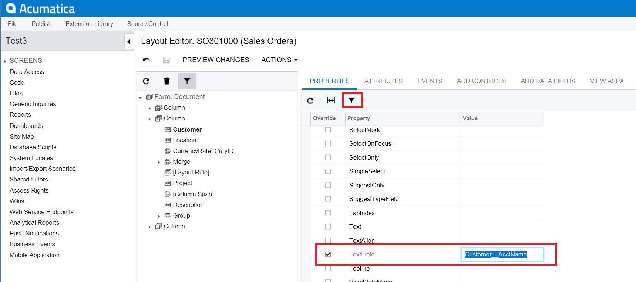Collapse the expanded Column node
This screenshot has height=282, width=636.
[x=149, y=119]
